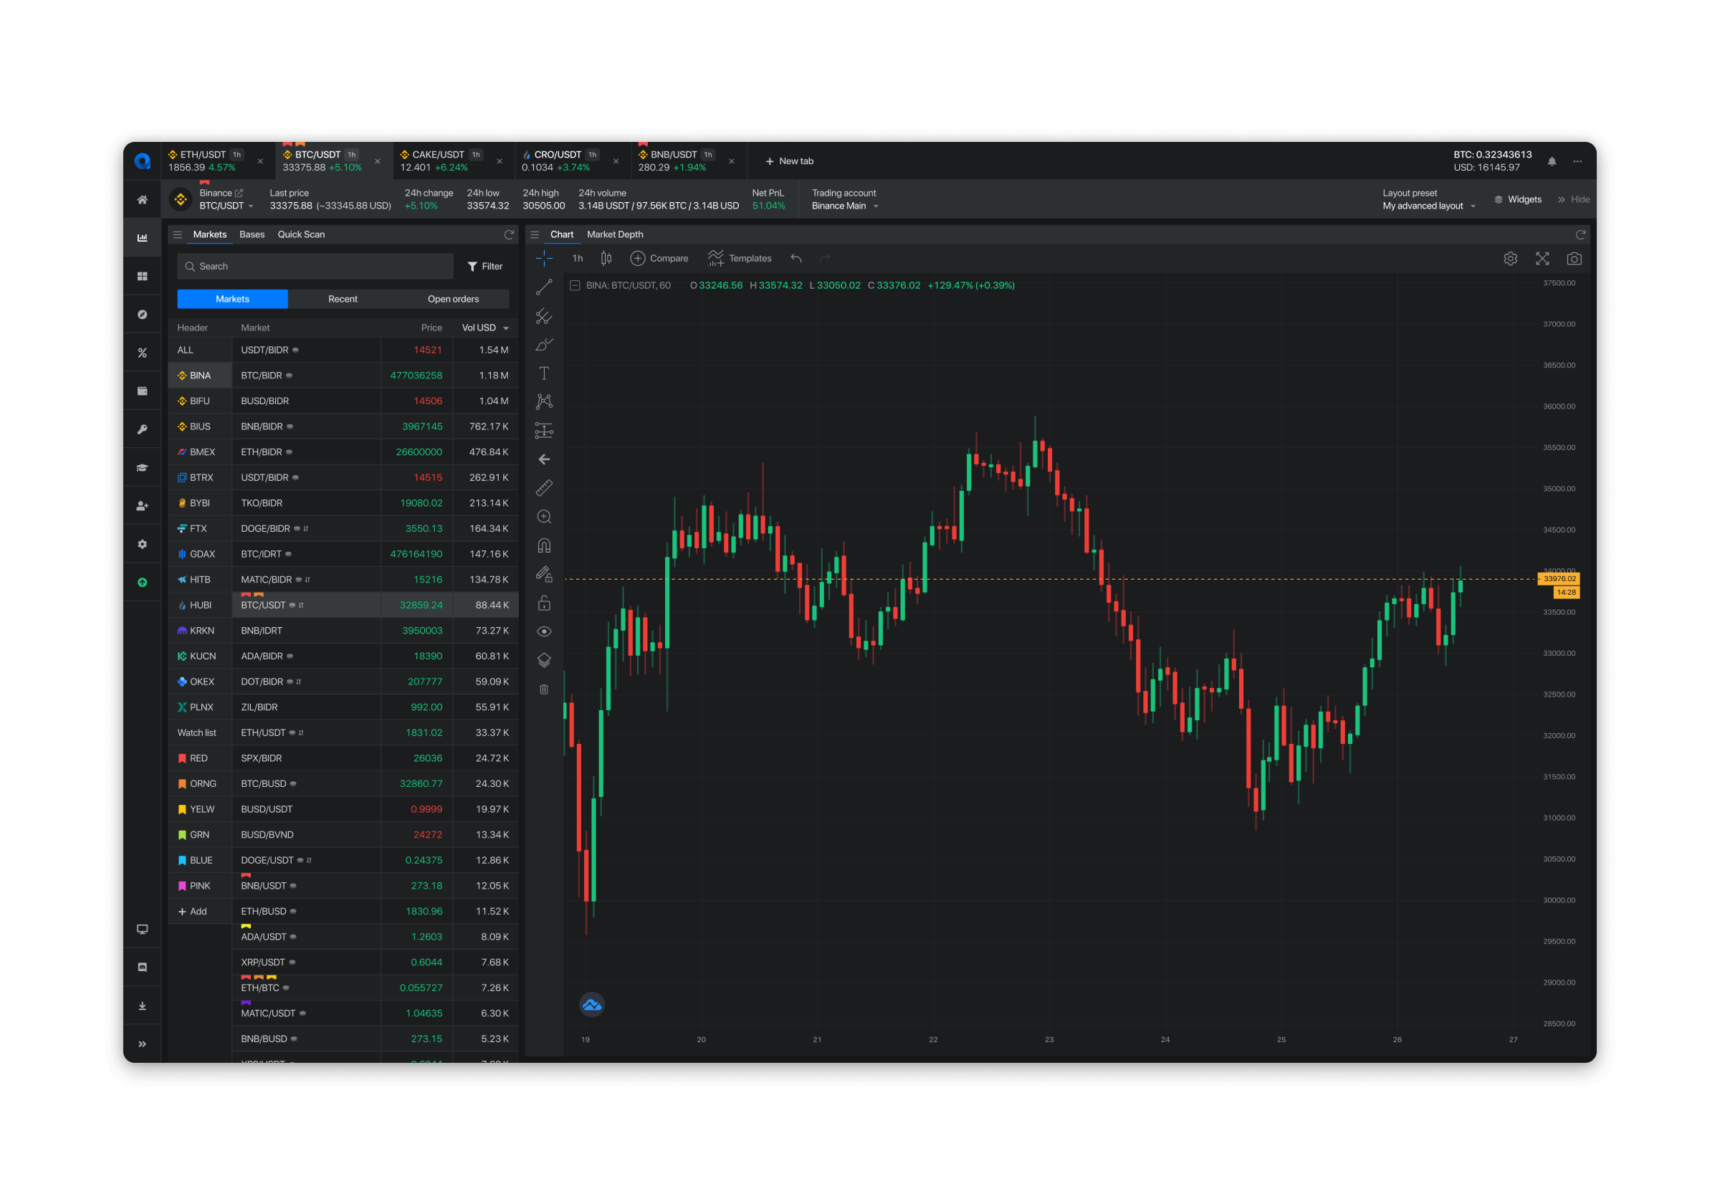Select the crosshair cursor tool

click(544, 259)
